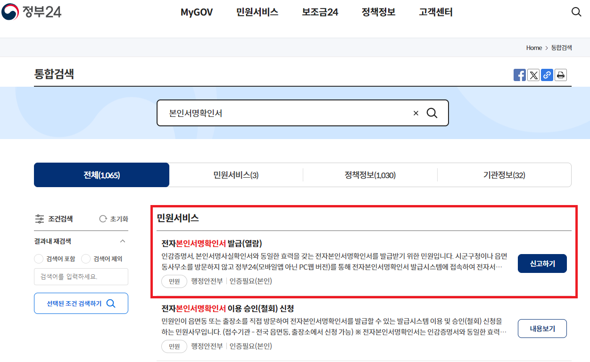Collapse the 결과내 재검색 section

(x=123, y=240)
